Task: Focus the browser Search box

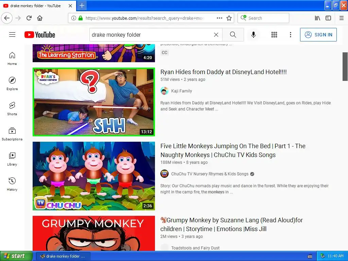Action: tap(263, 18)
